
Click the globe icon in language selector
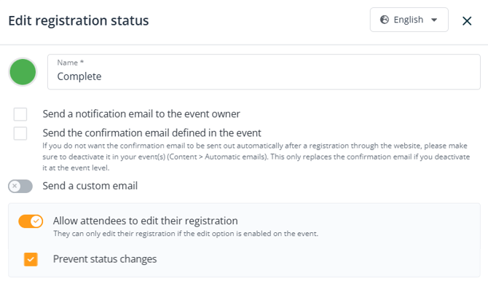tap(384, 20)
